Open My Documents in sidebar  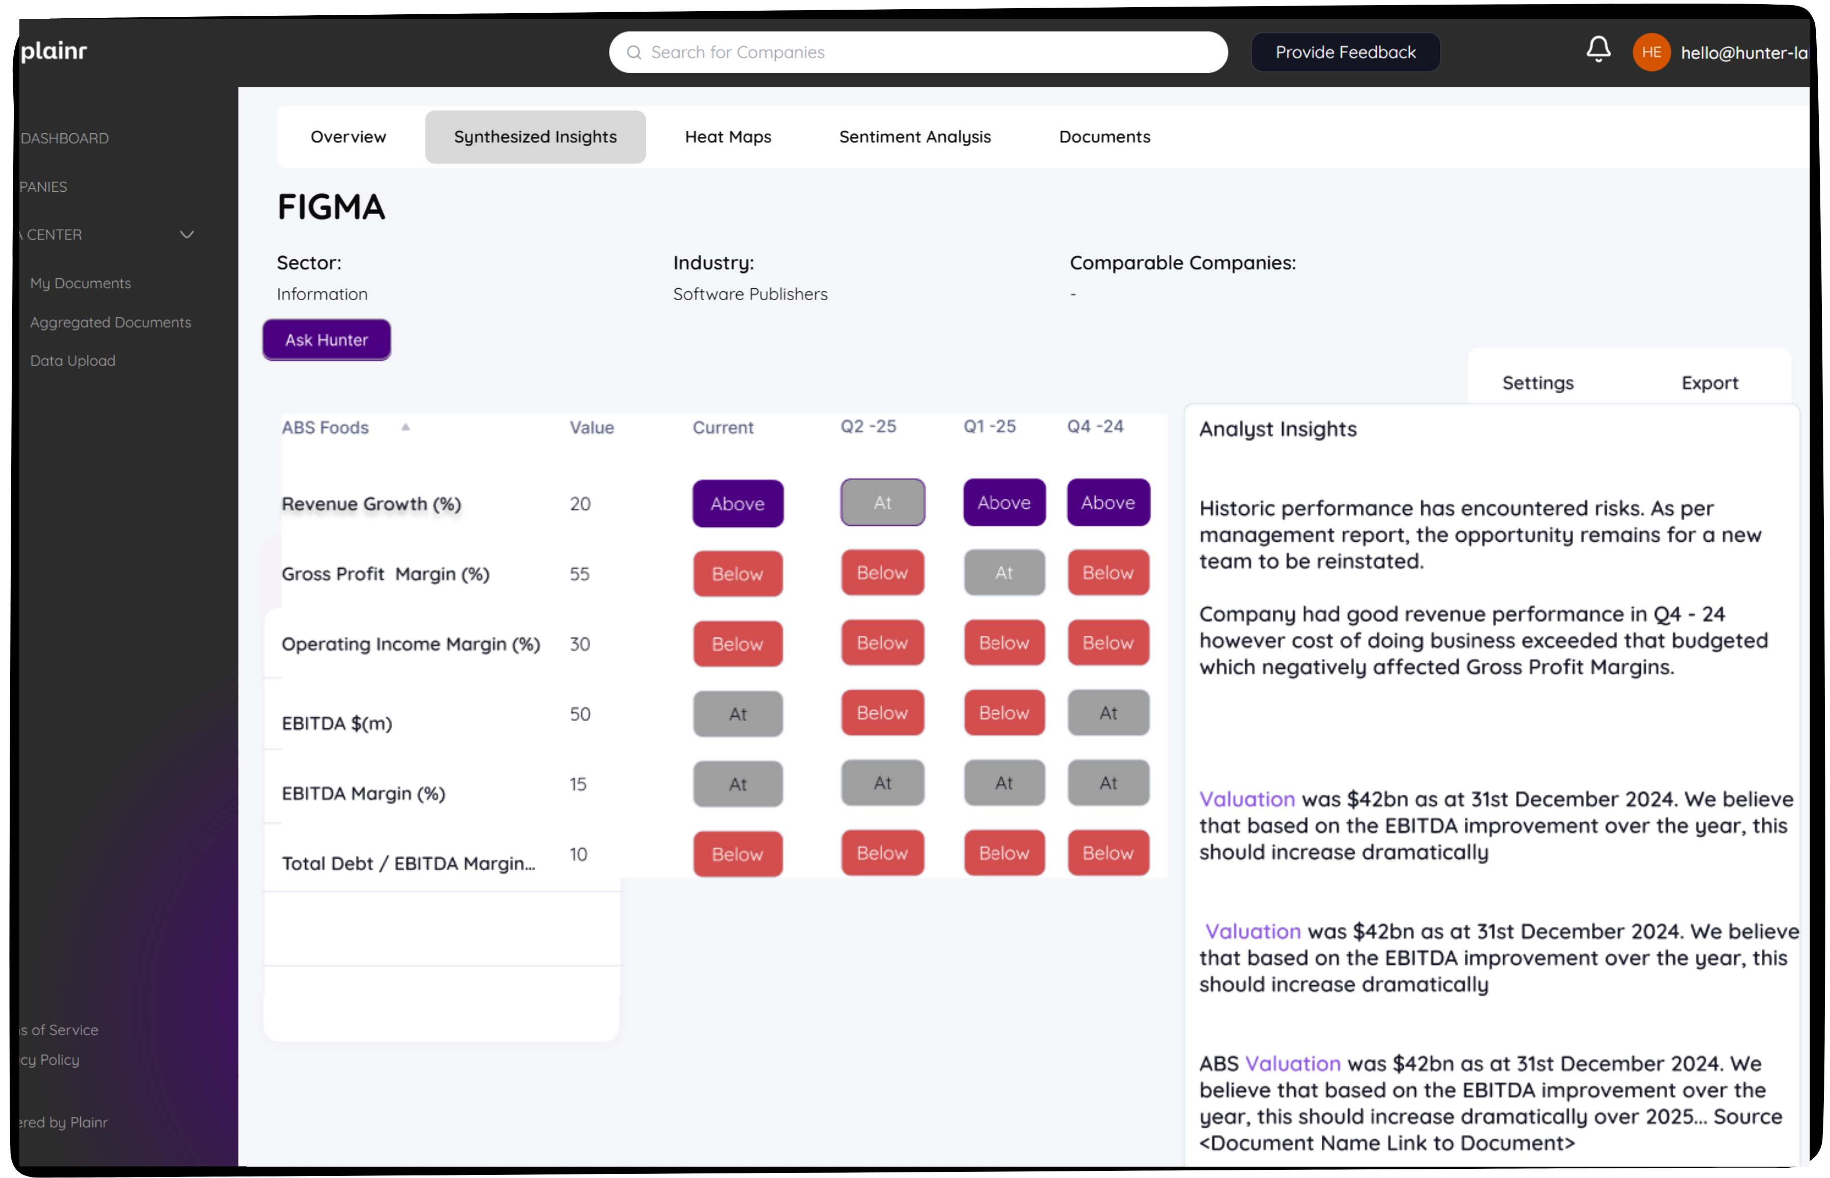pos(80,283)
